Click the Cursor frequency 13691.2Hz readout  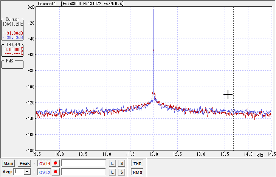(13, 24)
